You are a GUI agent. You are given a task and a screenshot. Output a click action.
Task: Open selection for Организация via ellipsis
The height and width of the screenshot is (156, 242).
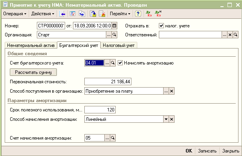(x=109, y=35)
